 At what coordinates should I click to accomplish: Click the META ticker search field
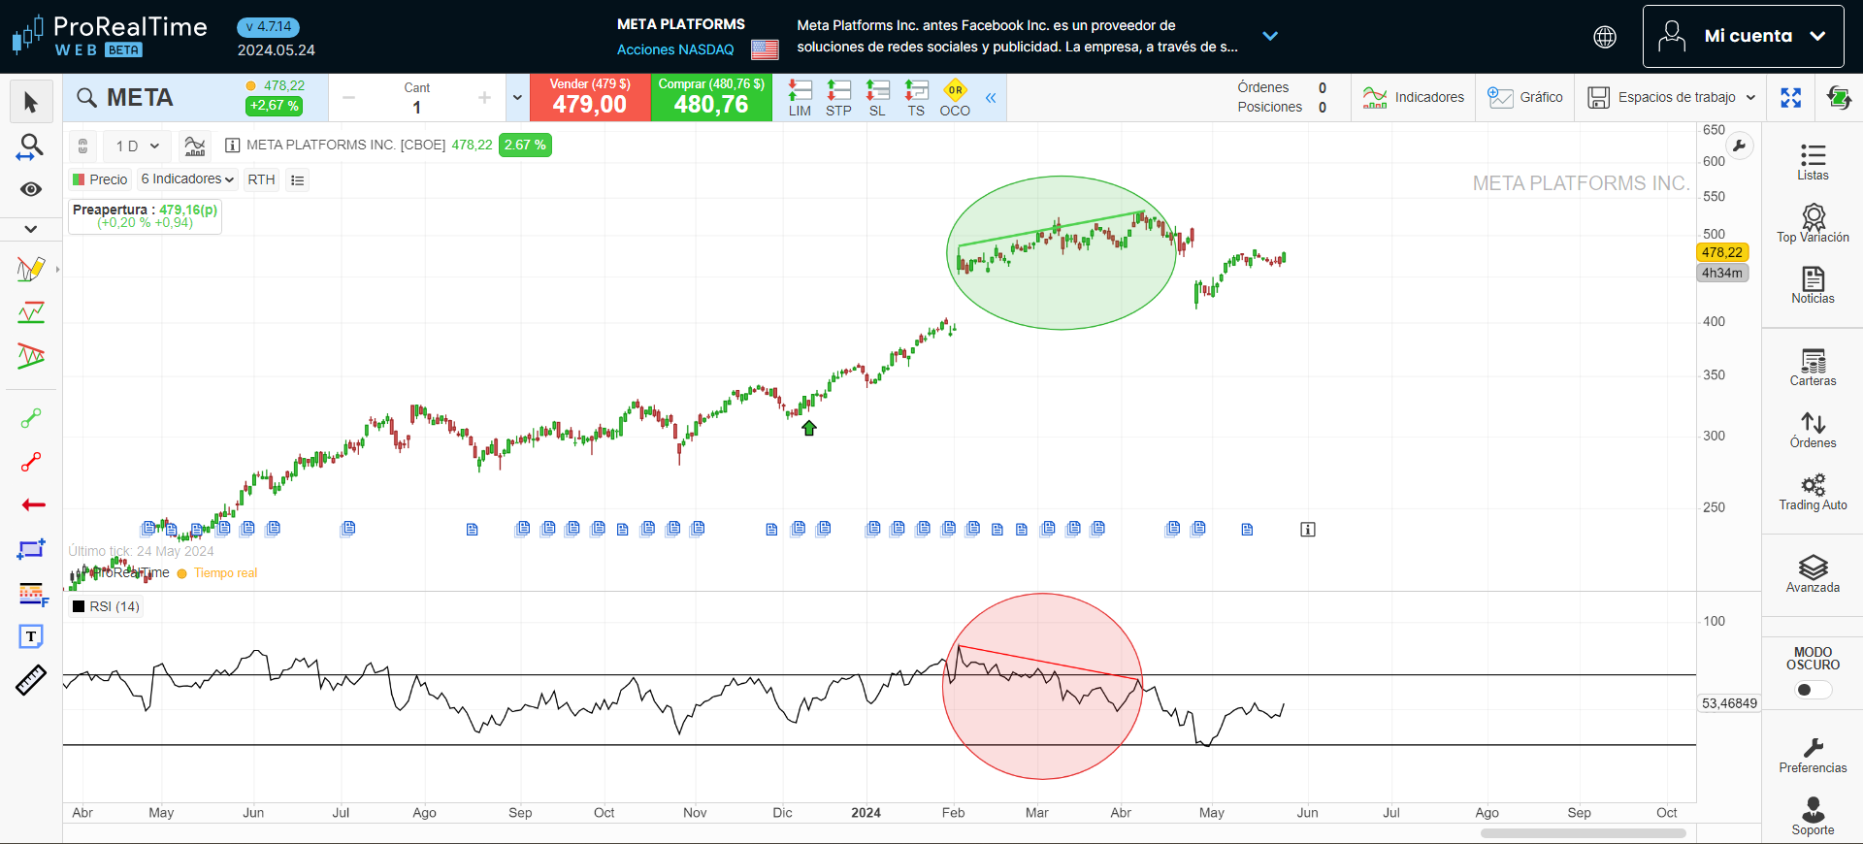155,98
